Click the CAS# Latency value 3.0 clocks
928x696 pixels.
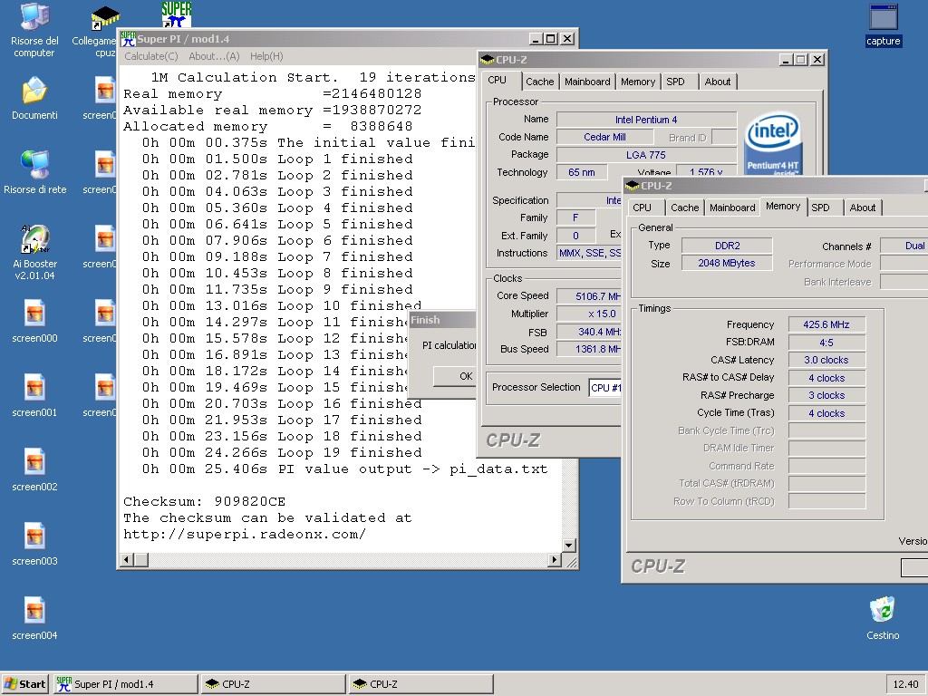[826, 360]
